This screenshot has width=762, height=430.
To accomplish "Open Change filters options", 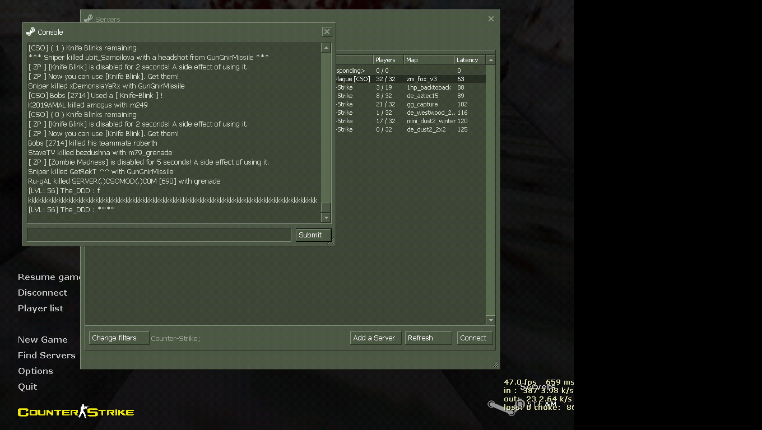I will 119,338.
